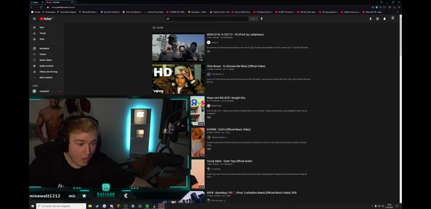Open the Auction Prices Realized bookmark
Viewport: 431px width, 209px height.
click(154, 12)
